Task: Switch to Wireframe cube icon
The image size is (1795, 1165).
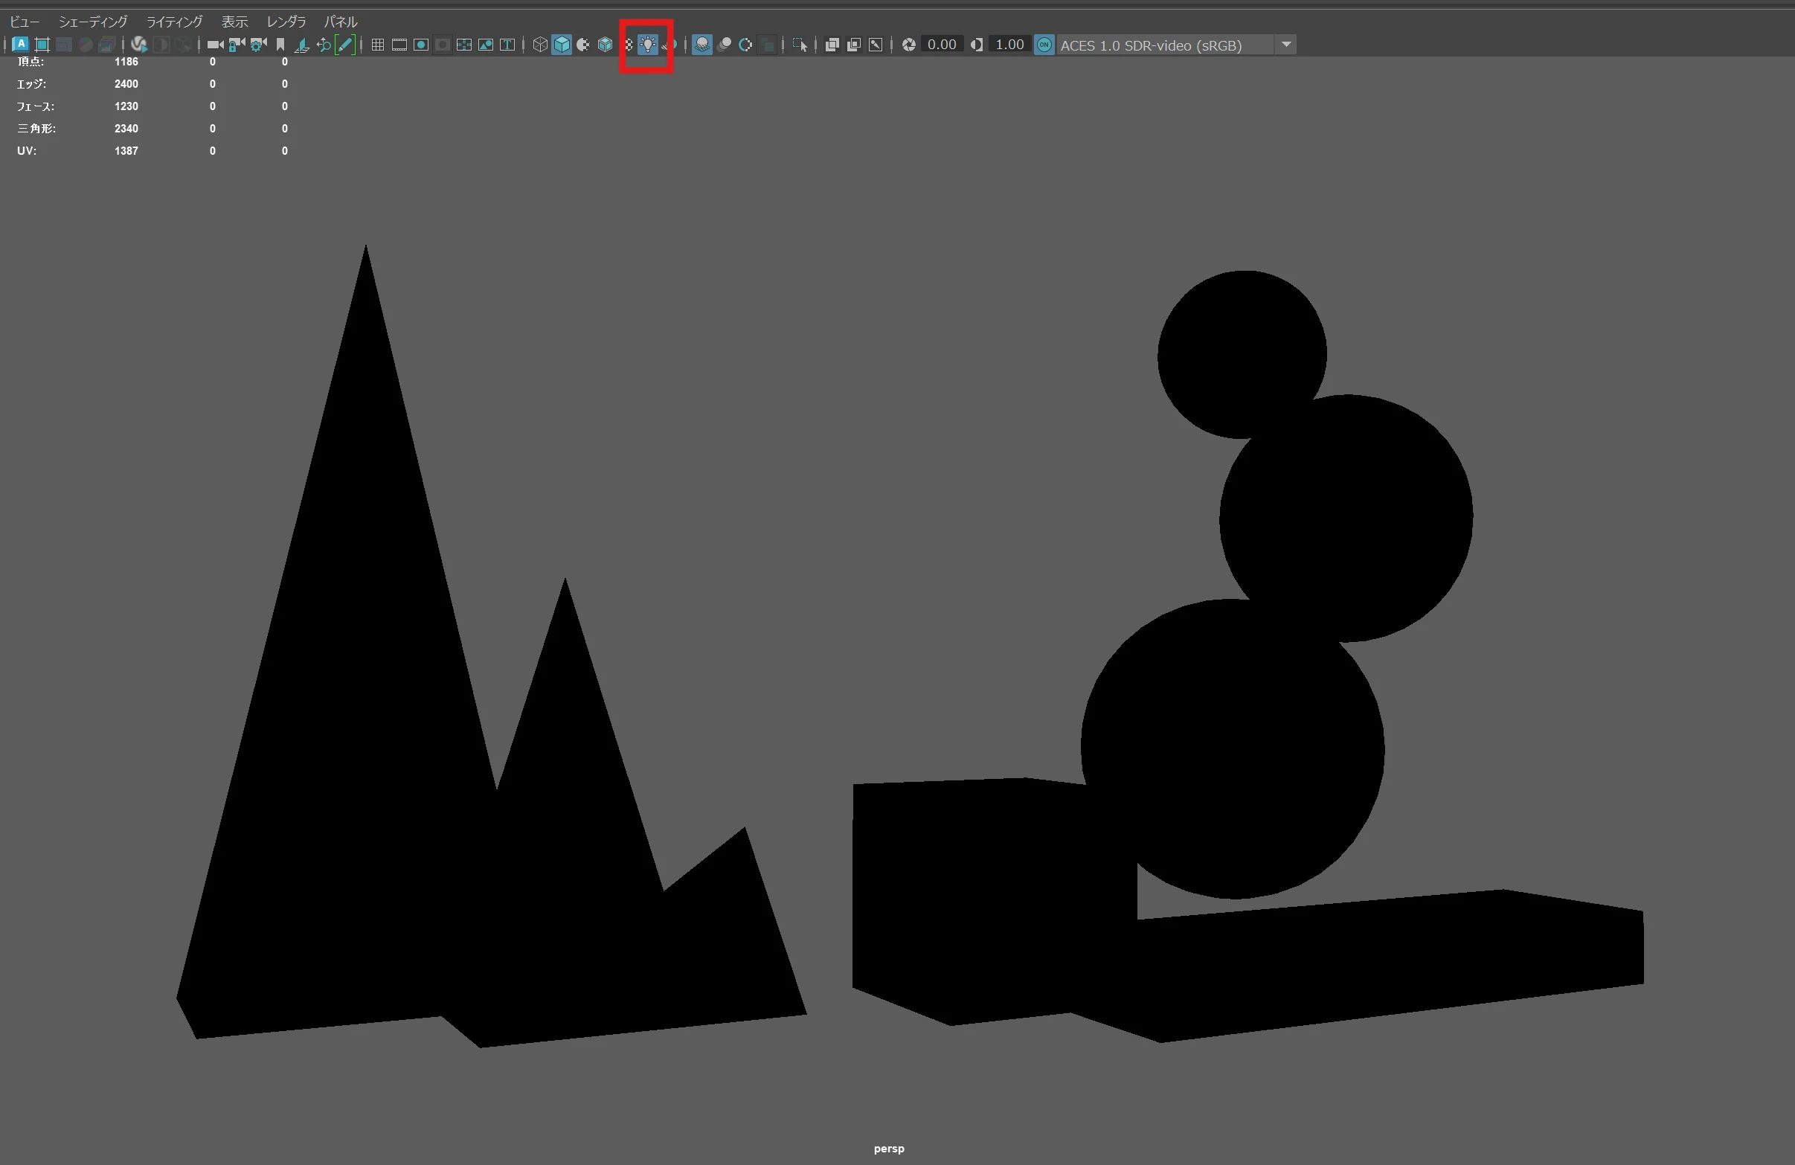Action: click(x=540, y=45)
